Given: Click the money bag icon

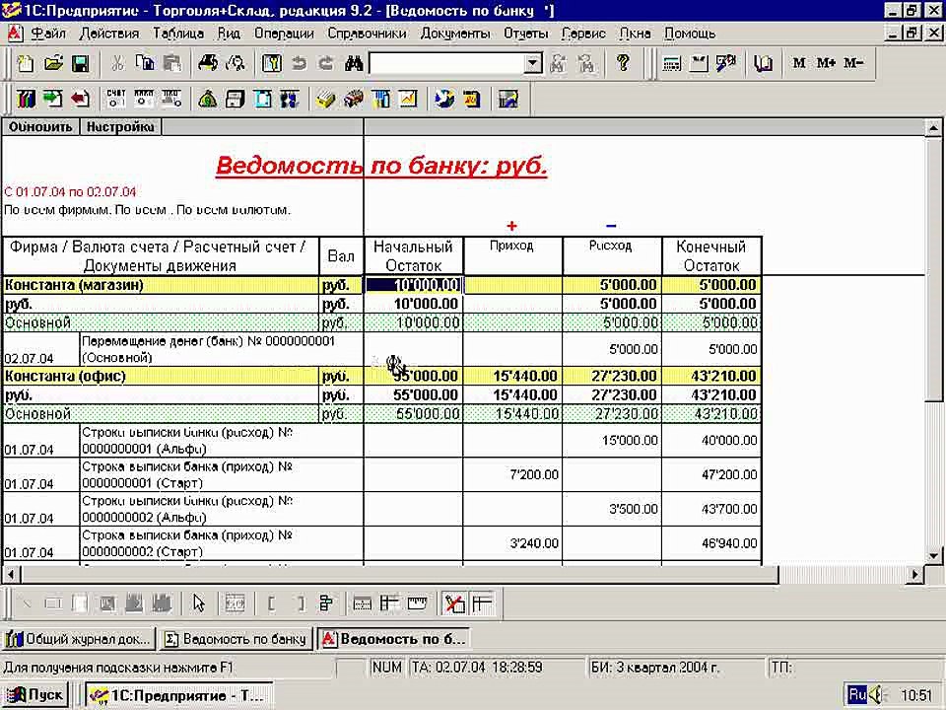Looking at the screenshot, I should [208, 99].
